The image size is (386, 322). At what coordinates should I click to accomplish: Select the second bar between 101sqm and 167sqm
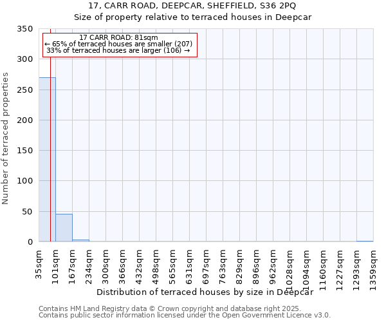(x=64, y=228)
